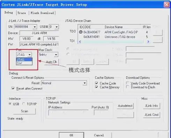This screenshot has height=138, width=171.
Task: Select SW in the Port list
Action: (24, 63)
